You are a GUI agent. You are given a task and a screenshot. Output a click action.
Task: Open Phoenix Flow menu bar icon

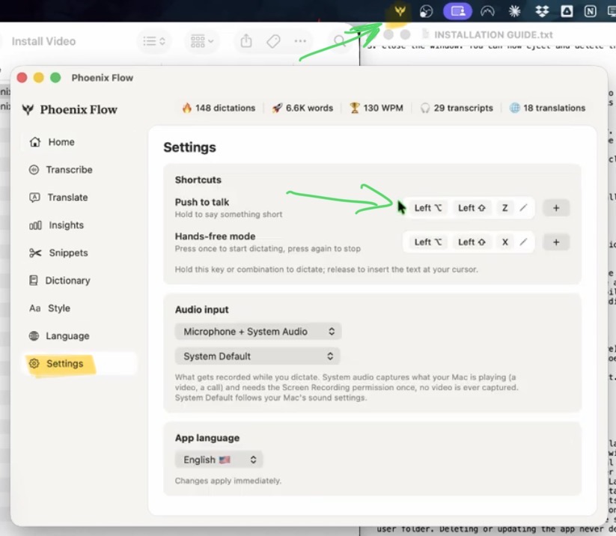point(400,11)
